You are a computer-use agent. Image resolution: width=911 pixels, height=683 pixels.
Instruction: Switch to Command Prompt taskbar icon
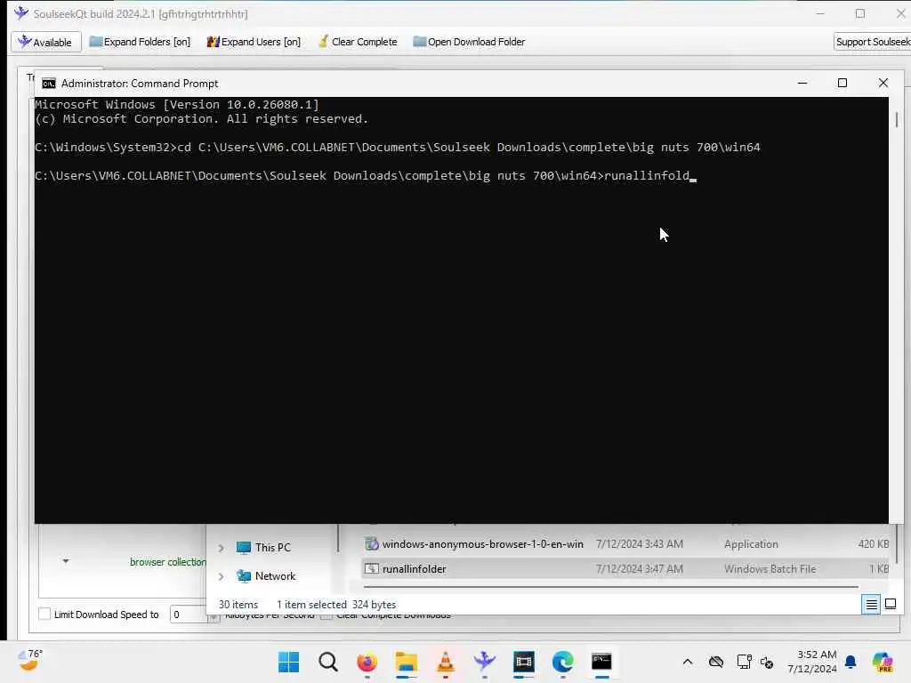tap(601, 662)
